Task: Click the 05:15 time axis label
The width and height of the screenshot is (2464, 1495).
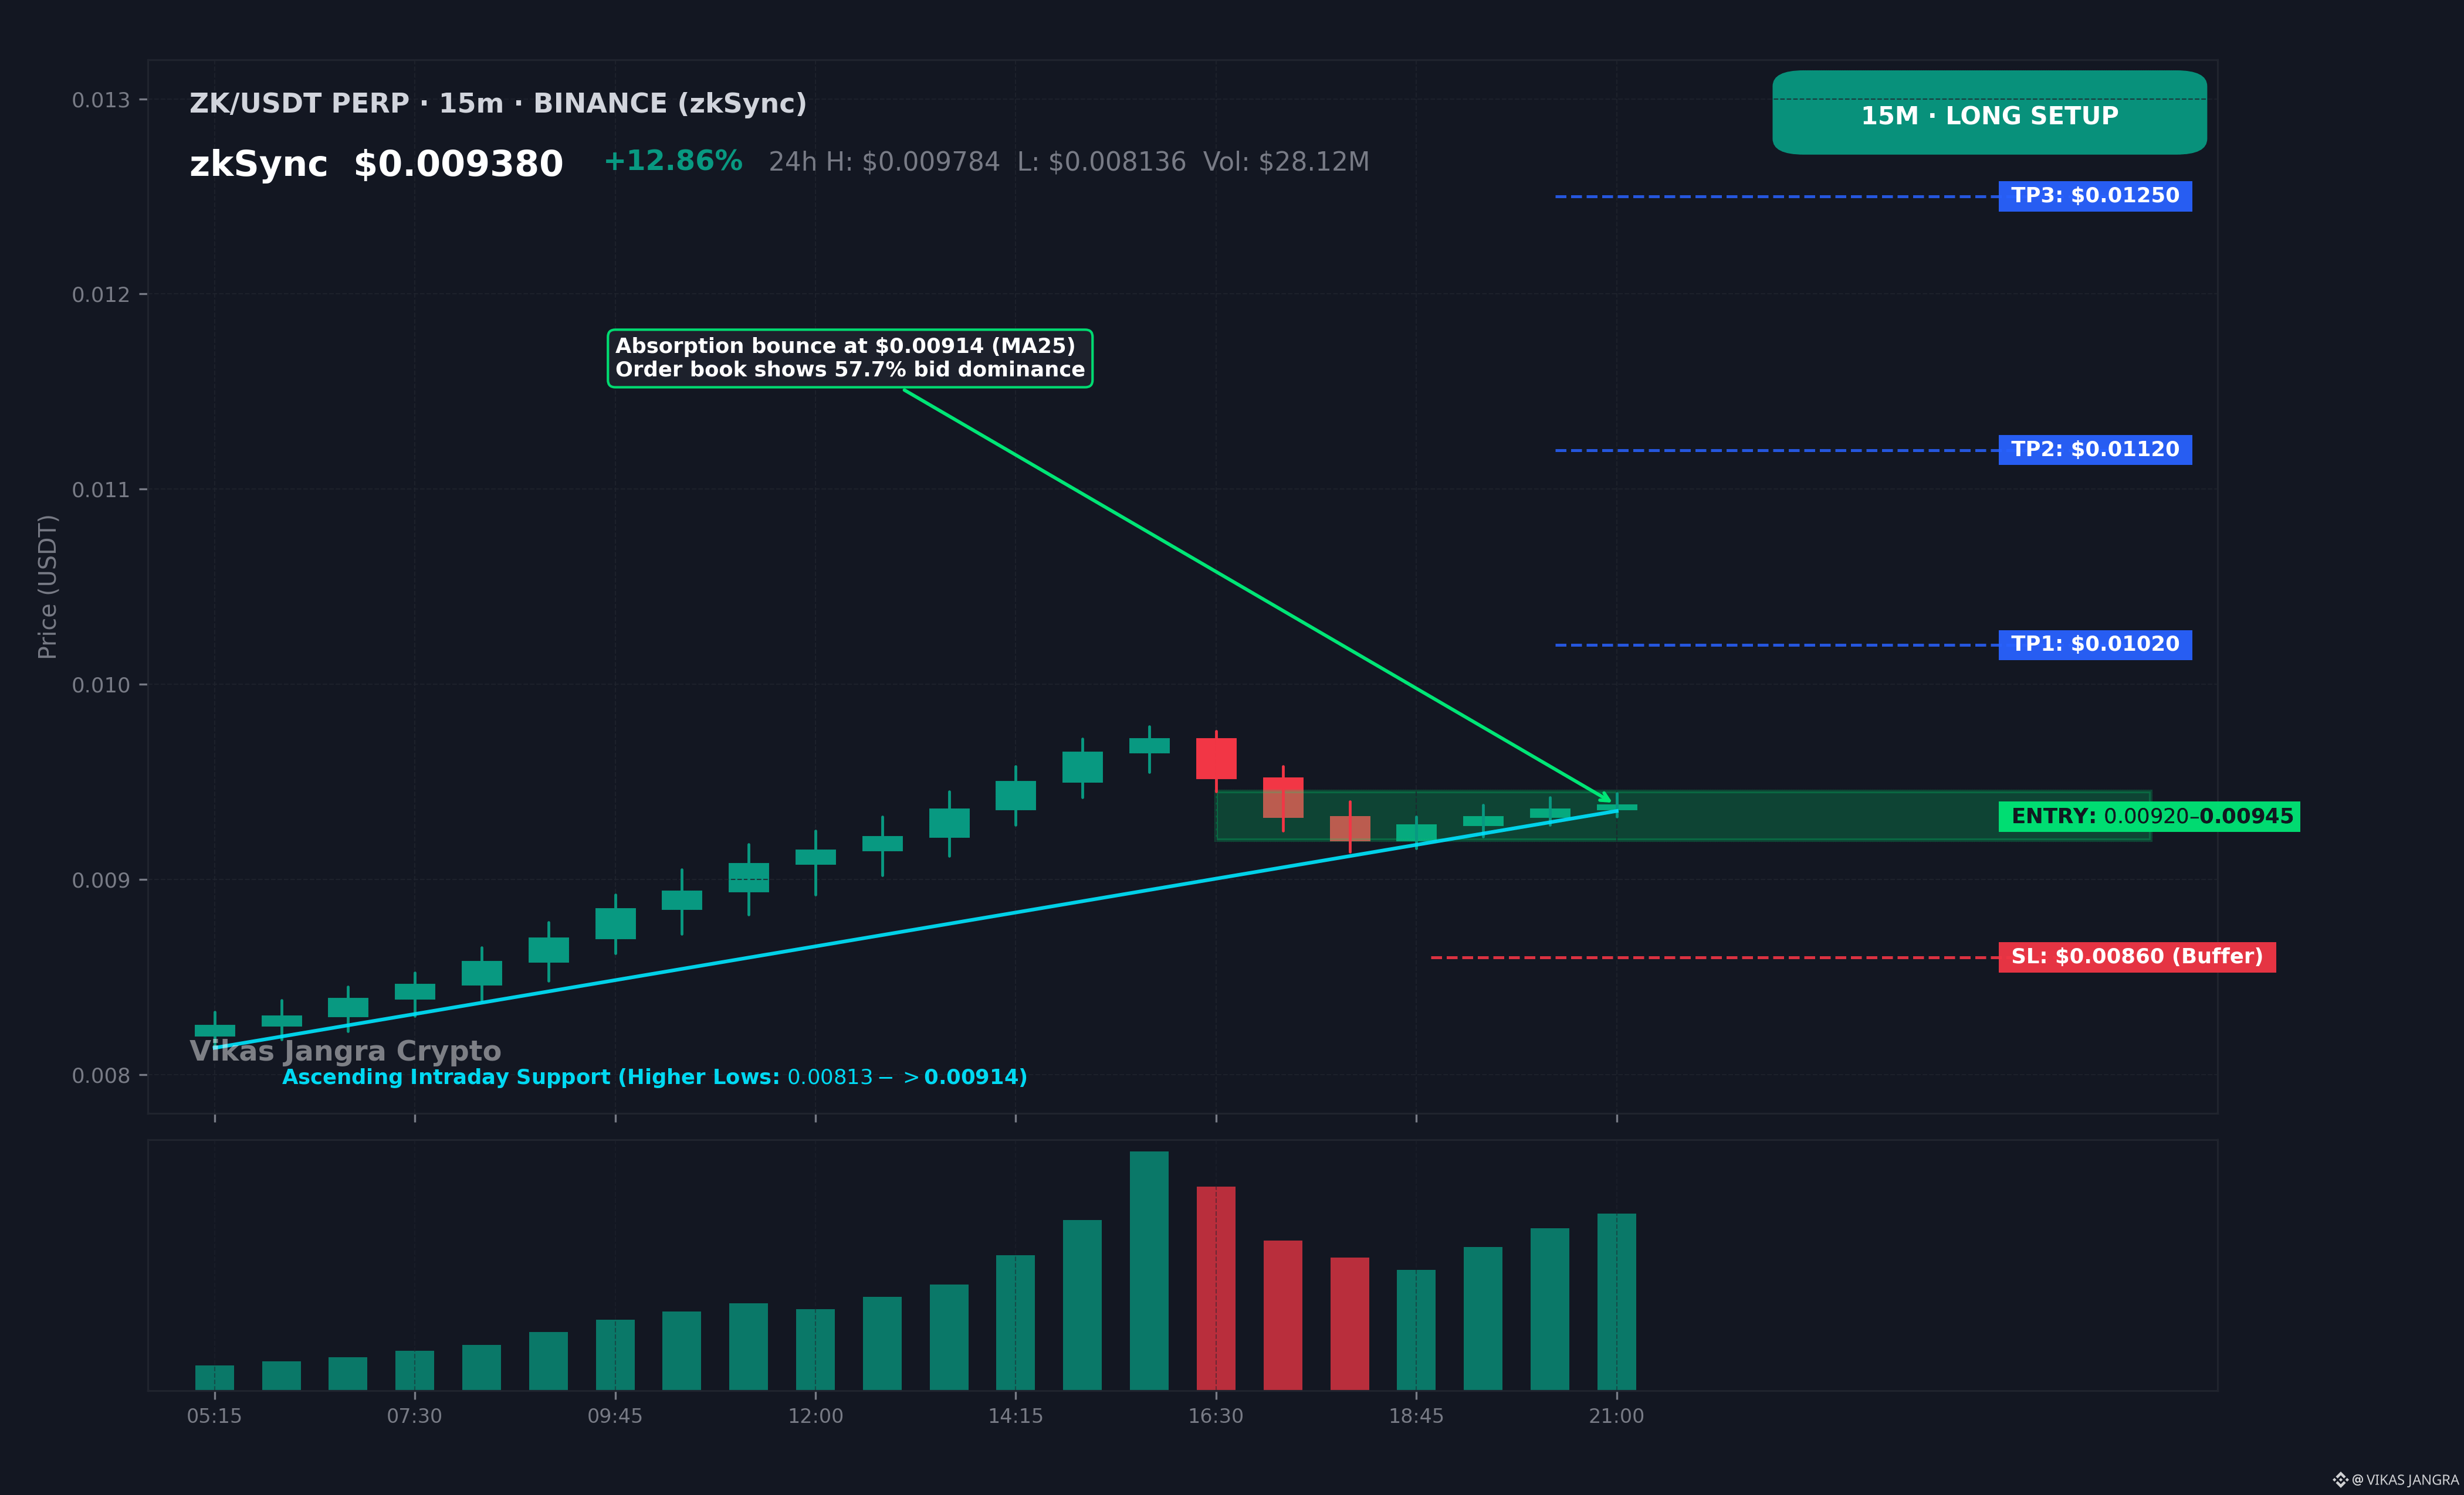Action: coord(215,1416)
